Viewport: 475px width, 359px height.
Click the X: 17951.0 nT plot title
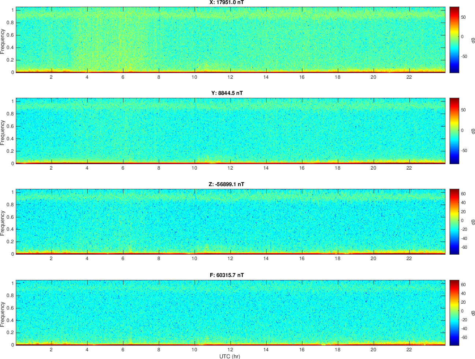(x=227, y=3)
